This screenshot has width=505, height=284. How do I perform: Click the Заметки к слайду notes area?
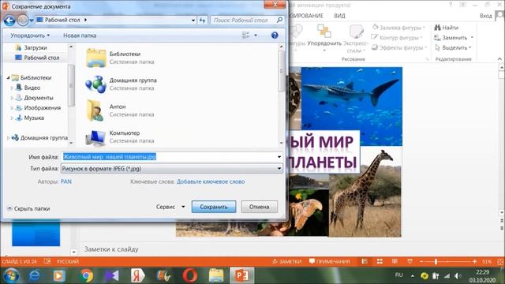pyautogui.click(x=111, y=249)
